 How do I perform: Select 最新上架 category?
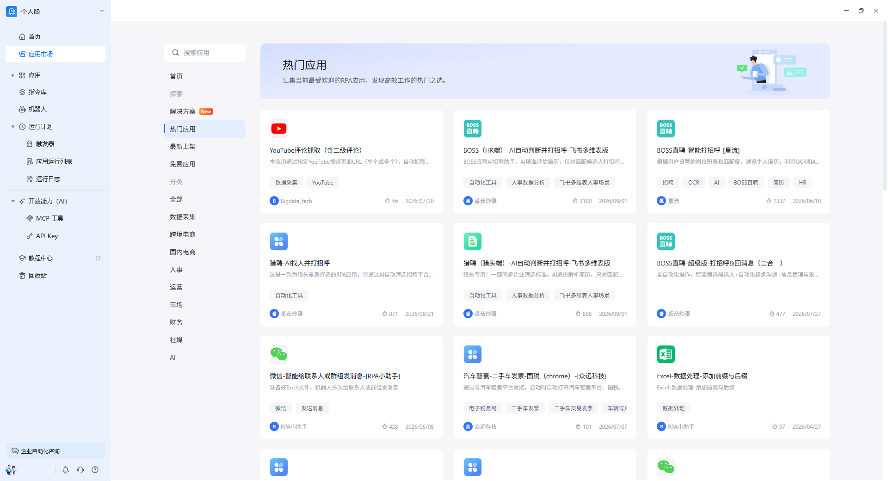(205, 147)
